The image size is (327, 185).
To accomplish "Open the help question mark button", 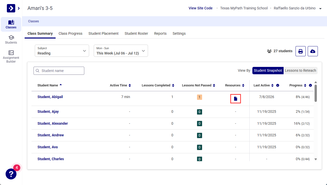I will pyautogui.click(x=11, y=174).
